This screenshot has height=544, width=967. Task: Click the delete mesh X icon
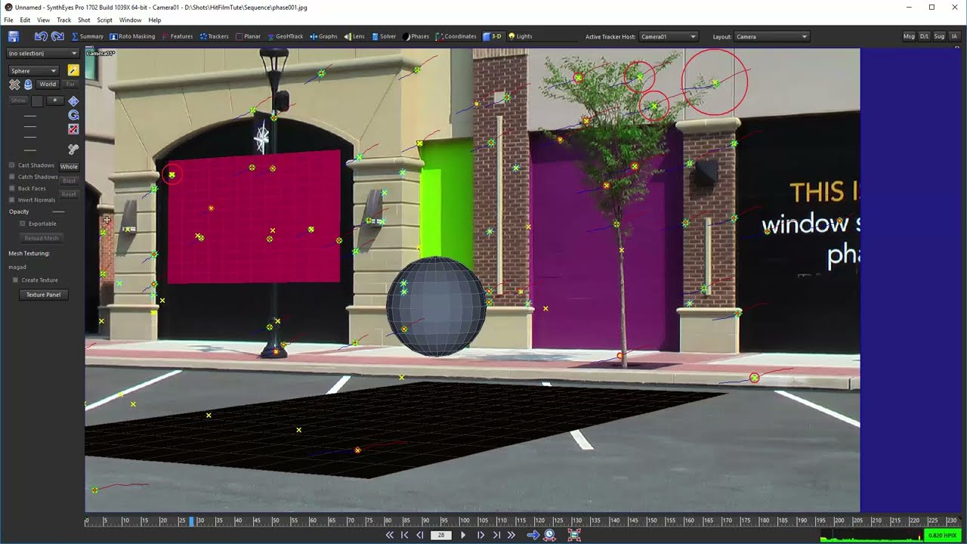[14, 85]
